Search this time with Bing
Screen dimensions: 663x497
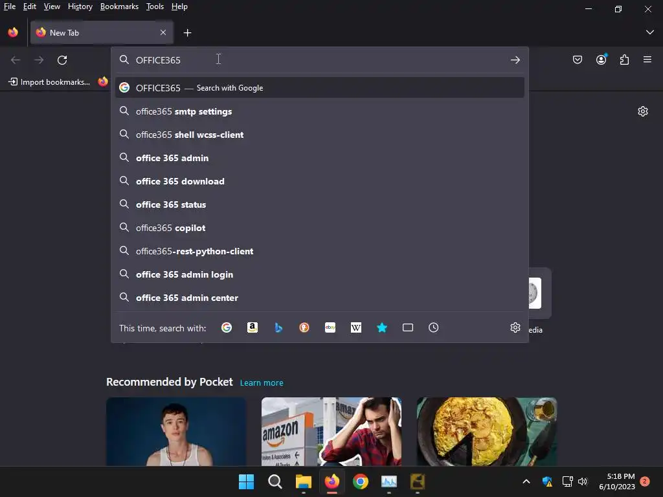[278, 327]
